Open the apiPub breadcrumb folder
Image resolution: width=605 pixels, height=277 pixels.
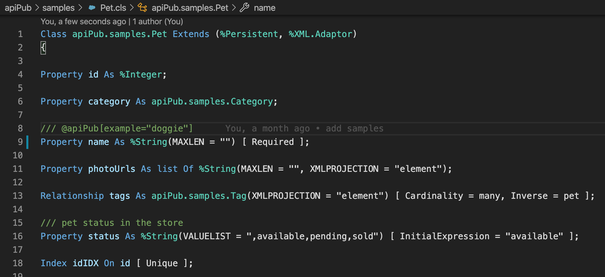(18, 7)
